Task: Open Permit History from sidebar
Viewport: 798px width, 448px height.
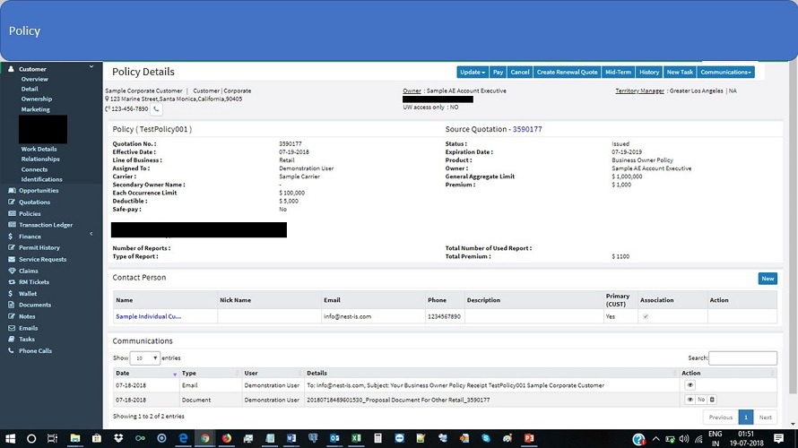Action: (x=39, y=247)
